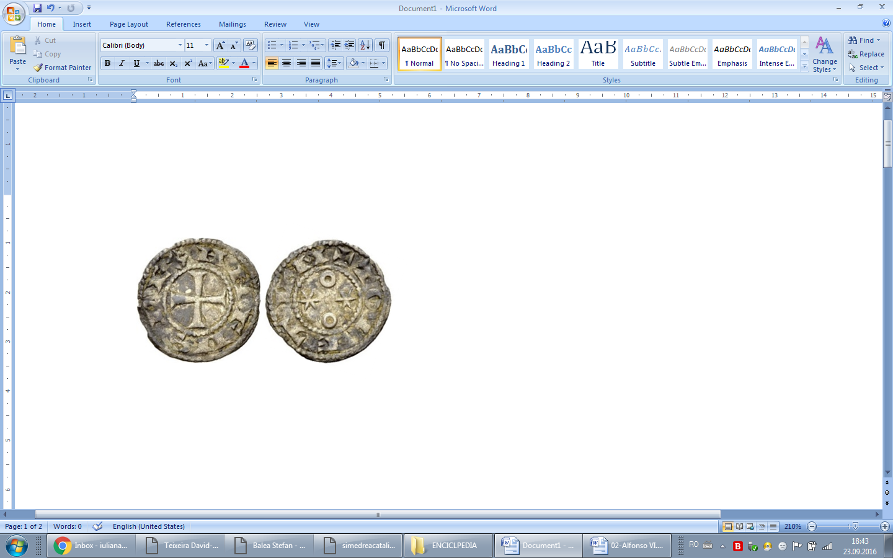This screenshot has height=558, width=893.
Task: Click the Save icon in Quick Access toolbar
Action: coord(37,8)
